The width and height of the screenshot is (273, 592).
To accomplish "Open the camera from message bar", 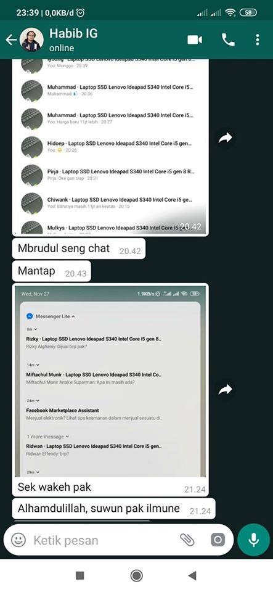I will pos(218,540).
